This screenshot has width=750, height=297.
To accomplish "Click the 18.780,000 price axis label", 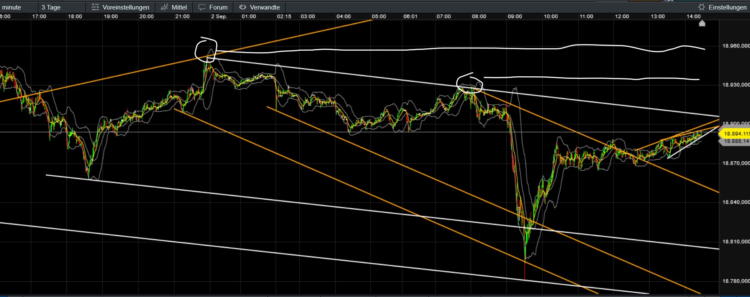I will [x=736, y=281].
